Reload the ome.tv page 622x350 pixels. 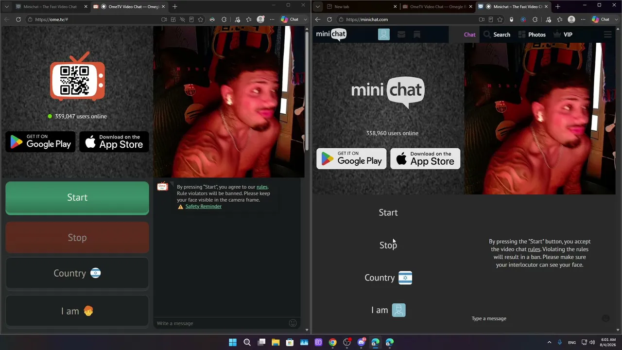tap(18, 19)
